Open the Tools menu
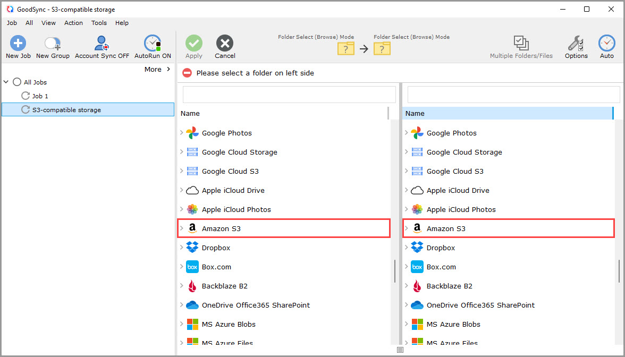Image resolution: width=625 pixels, height=357 pixels. tap(99, 23)
